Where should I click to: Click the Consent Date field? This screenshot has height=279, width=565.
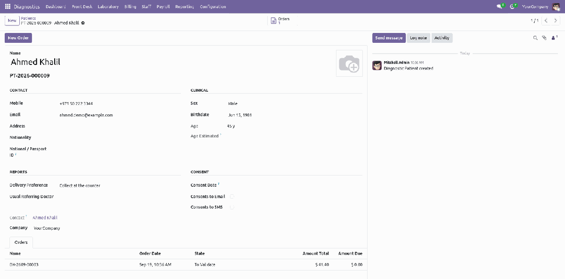tap(295, 185)
